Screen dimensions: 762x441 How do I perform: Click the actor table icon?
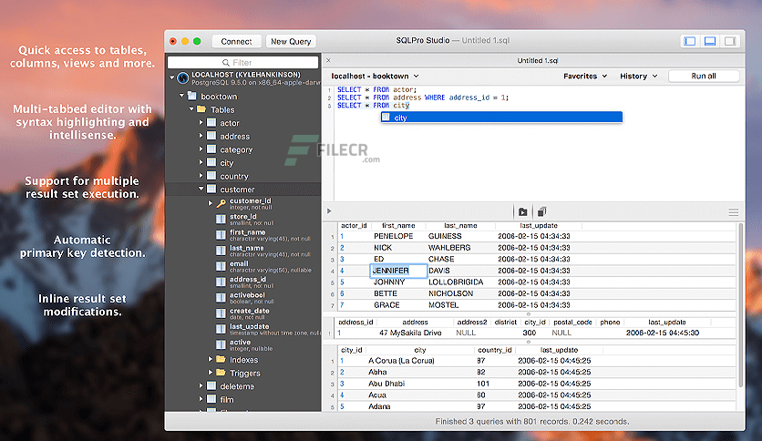211,122
